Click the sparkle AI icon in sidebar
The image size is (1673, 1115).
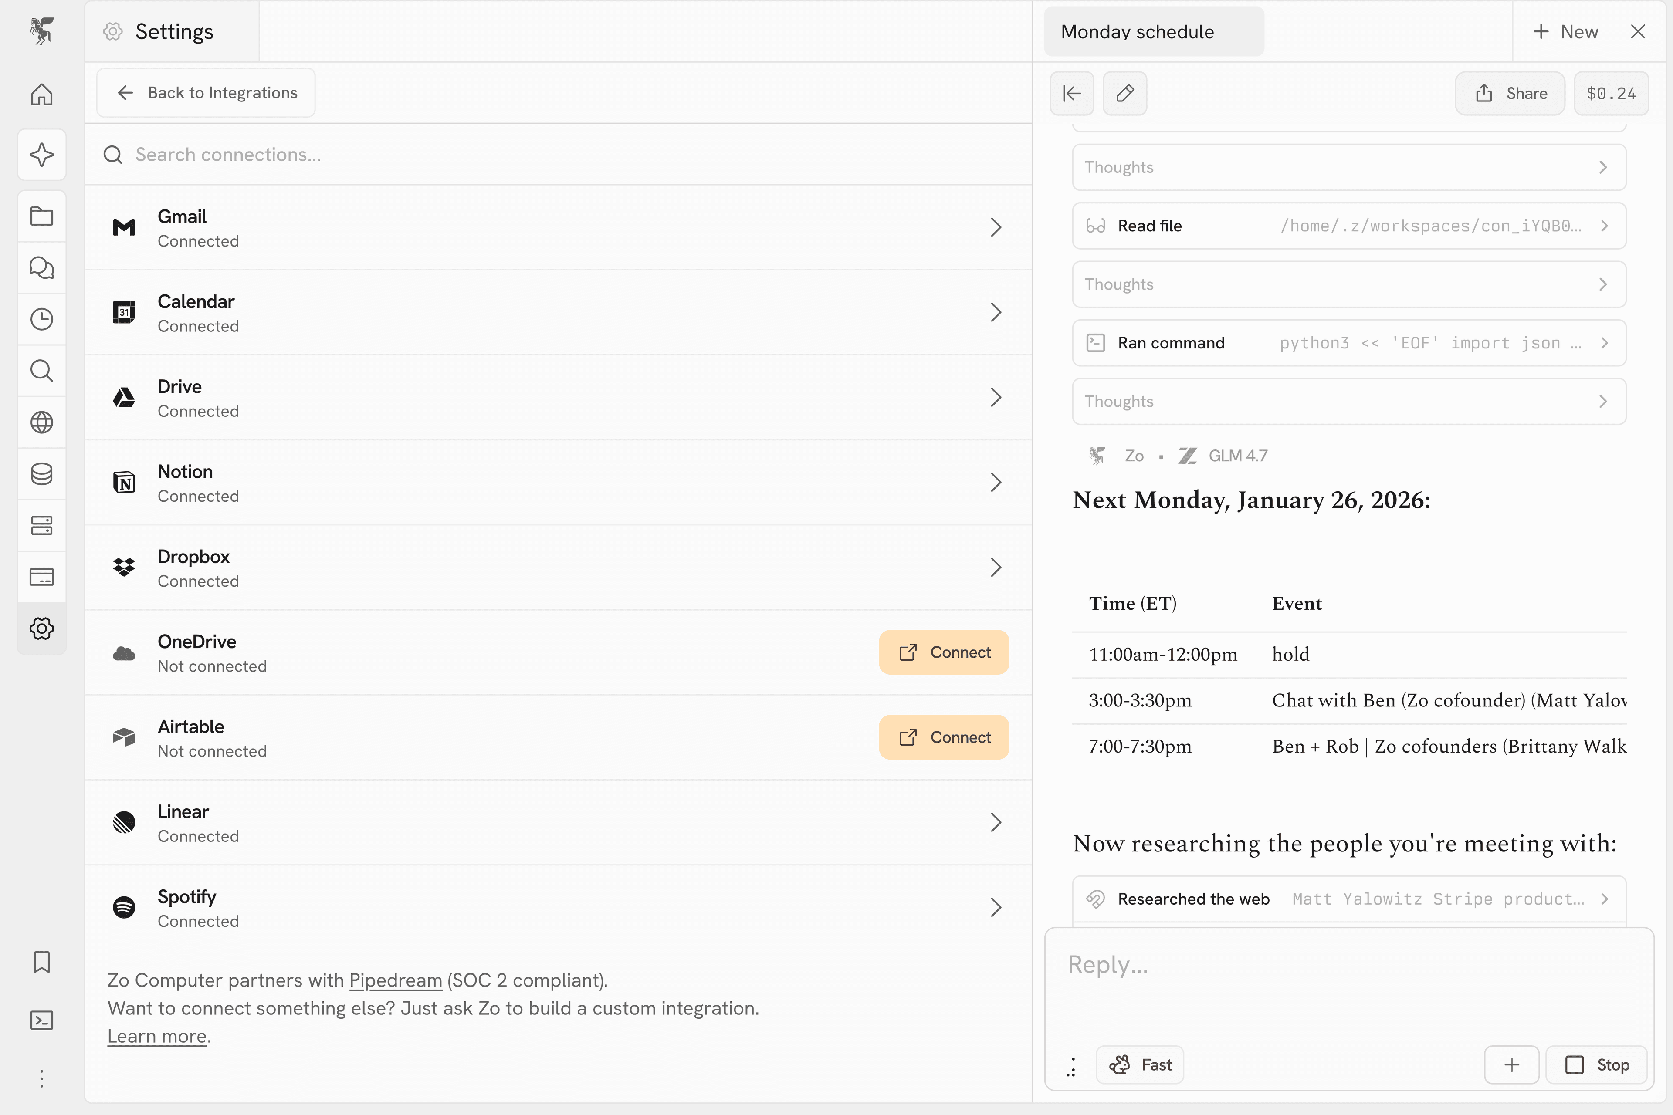41,154
